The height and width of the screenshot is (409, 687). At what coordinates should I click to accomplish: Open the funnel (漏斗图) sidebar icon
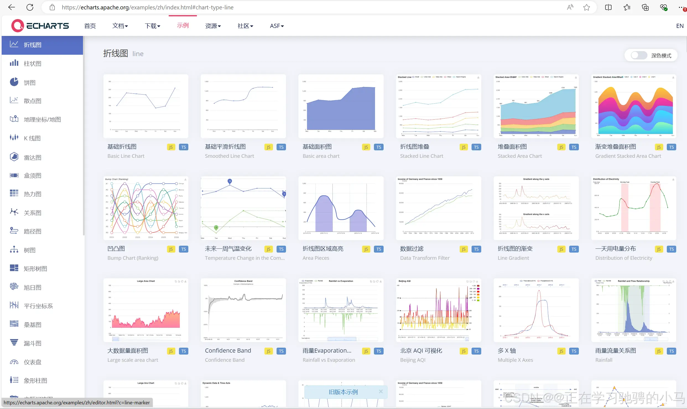(14, 343)
